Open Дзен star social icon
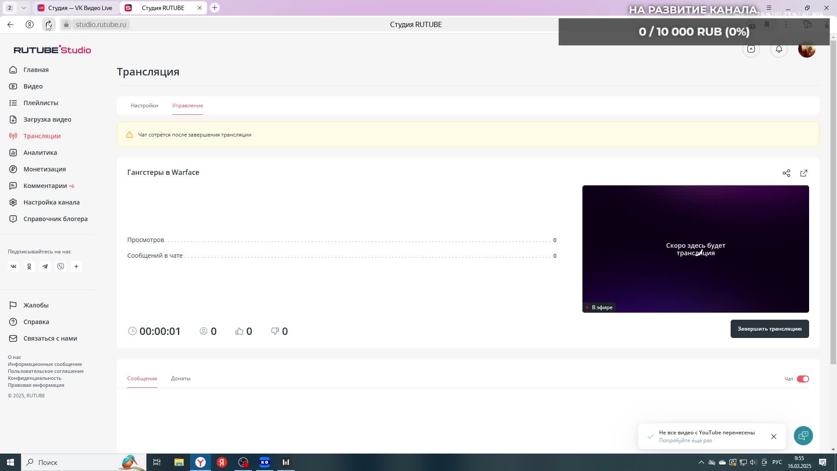This screenshot has height=471, width=837. (x=76, y=266)
